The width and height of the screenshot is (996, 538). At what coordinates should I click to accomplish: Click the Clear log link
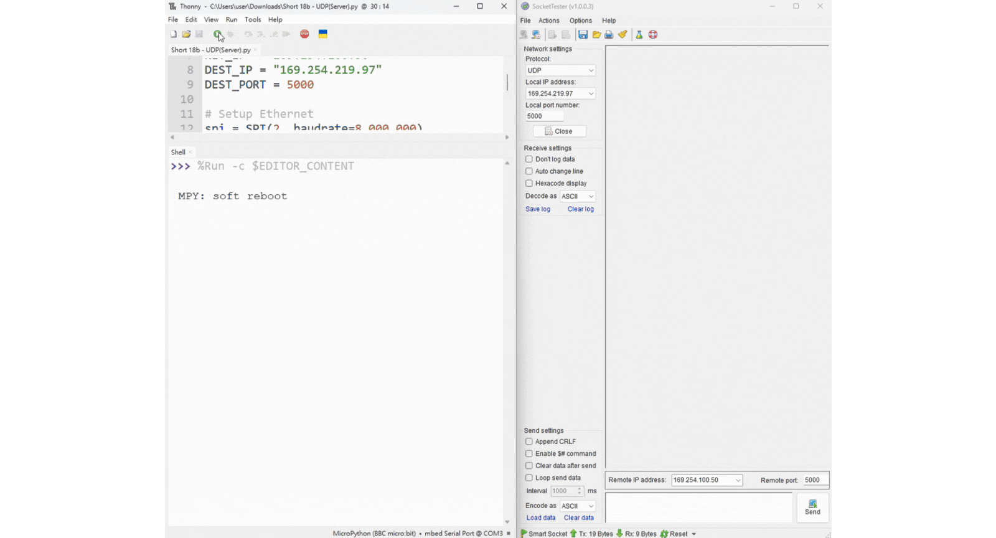click(x=581, y=209)
